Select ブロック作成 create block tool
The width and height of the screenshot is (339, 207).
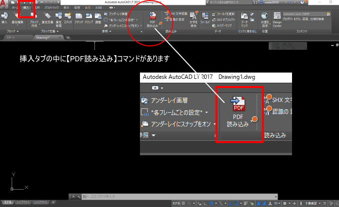pos(34,19)
